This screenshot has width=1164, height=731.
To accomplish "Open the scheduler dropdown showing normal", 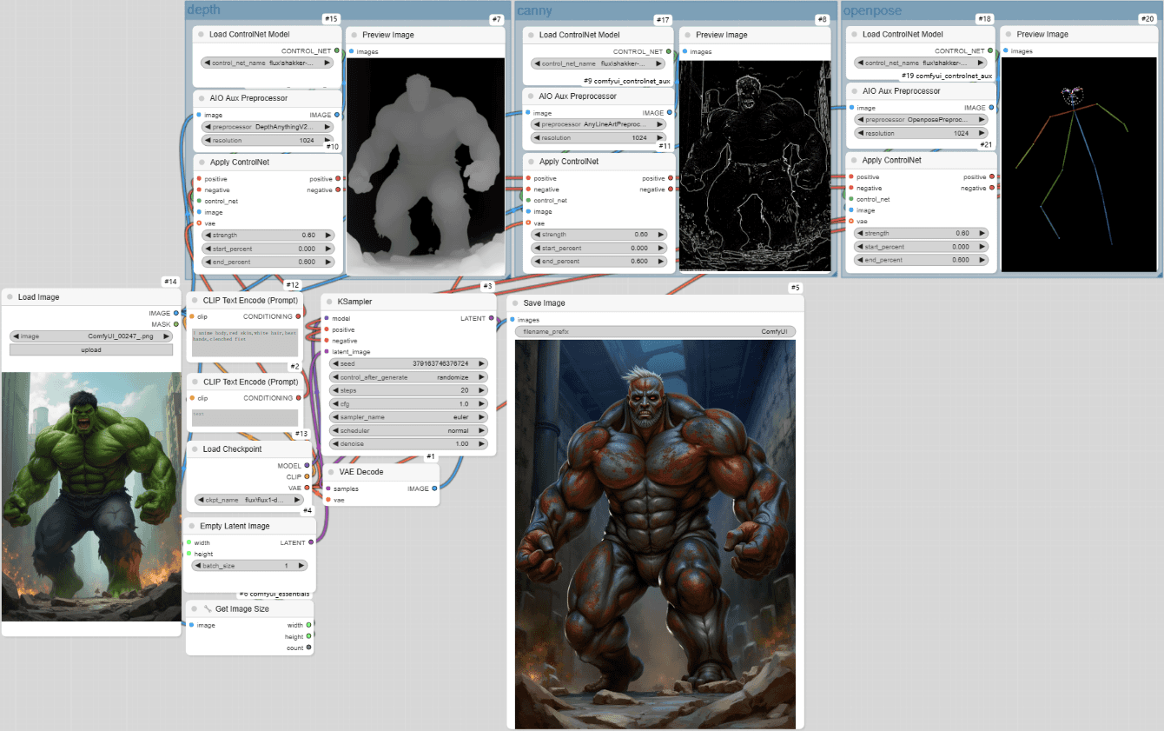I will 408,430.
